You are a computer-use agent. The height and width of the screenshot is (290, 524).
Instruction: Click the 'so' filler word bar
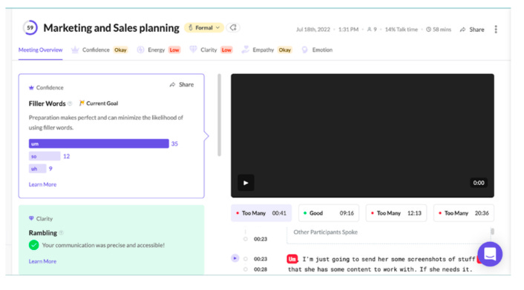45,156
